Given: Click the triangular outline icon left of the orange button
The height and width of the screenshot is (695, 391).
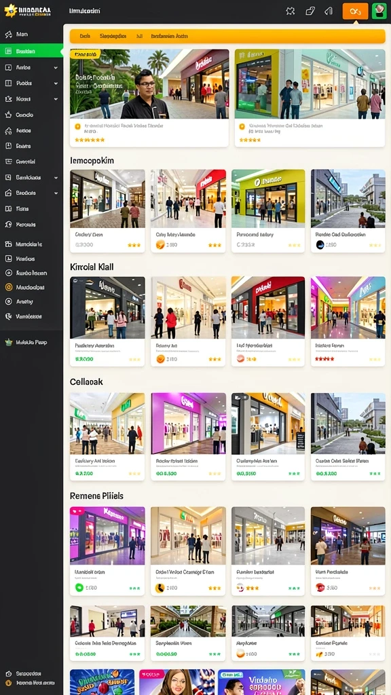Looking at the screenshot, I should [x=329, y=11].
